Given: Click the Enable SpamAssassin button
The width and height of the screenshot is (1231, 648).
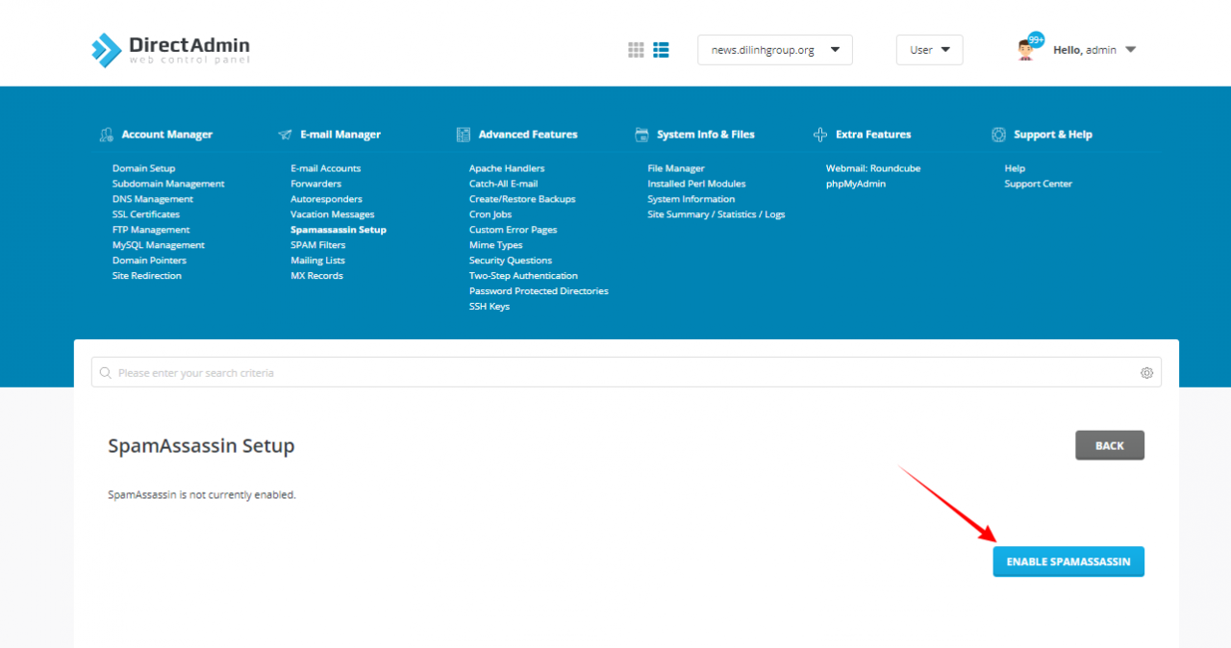Looking at the screenshot, I should [x=1068, y=561].
